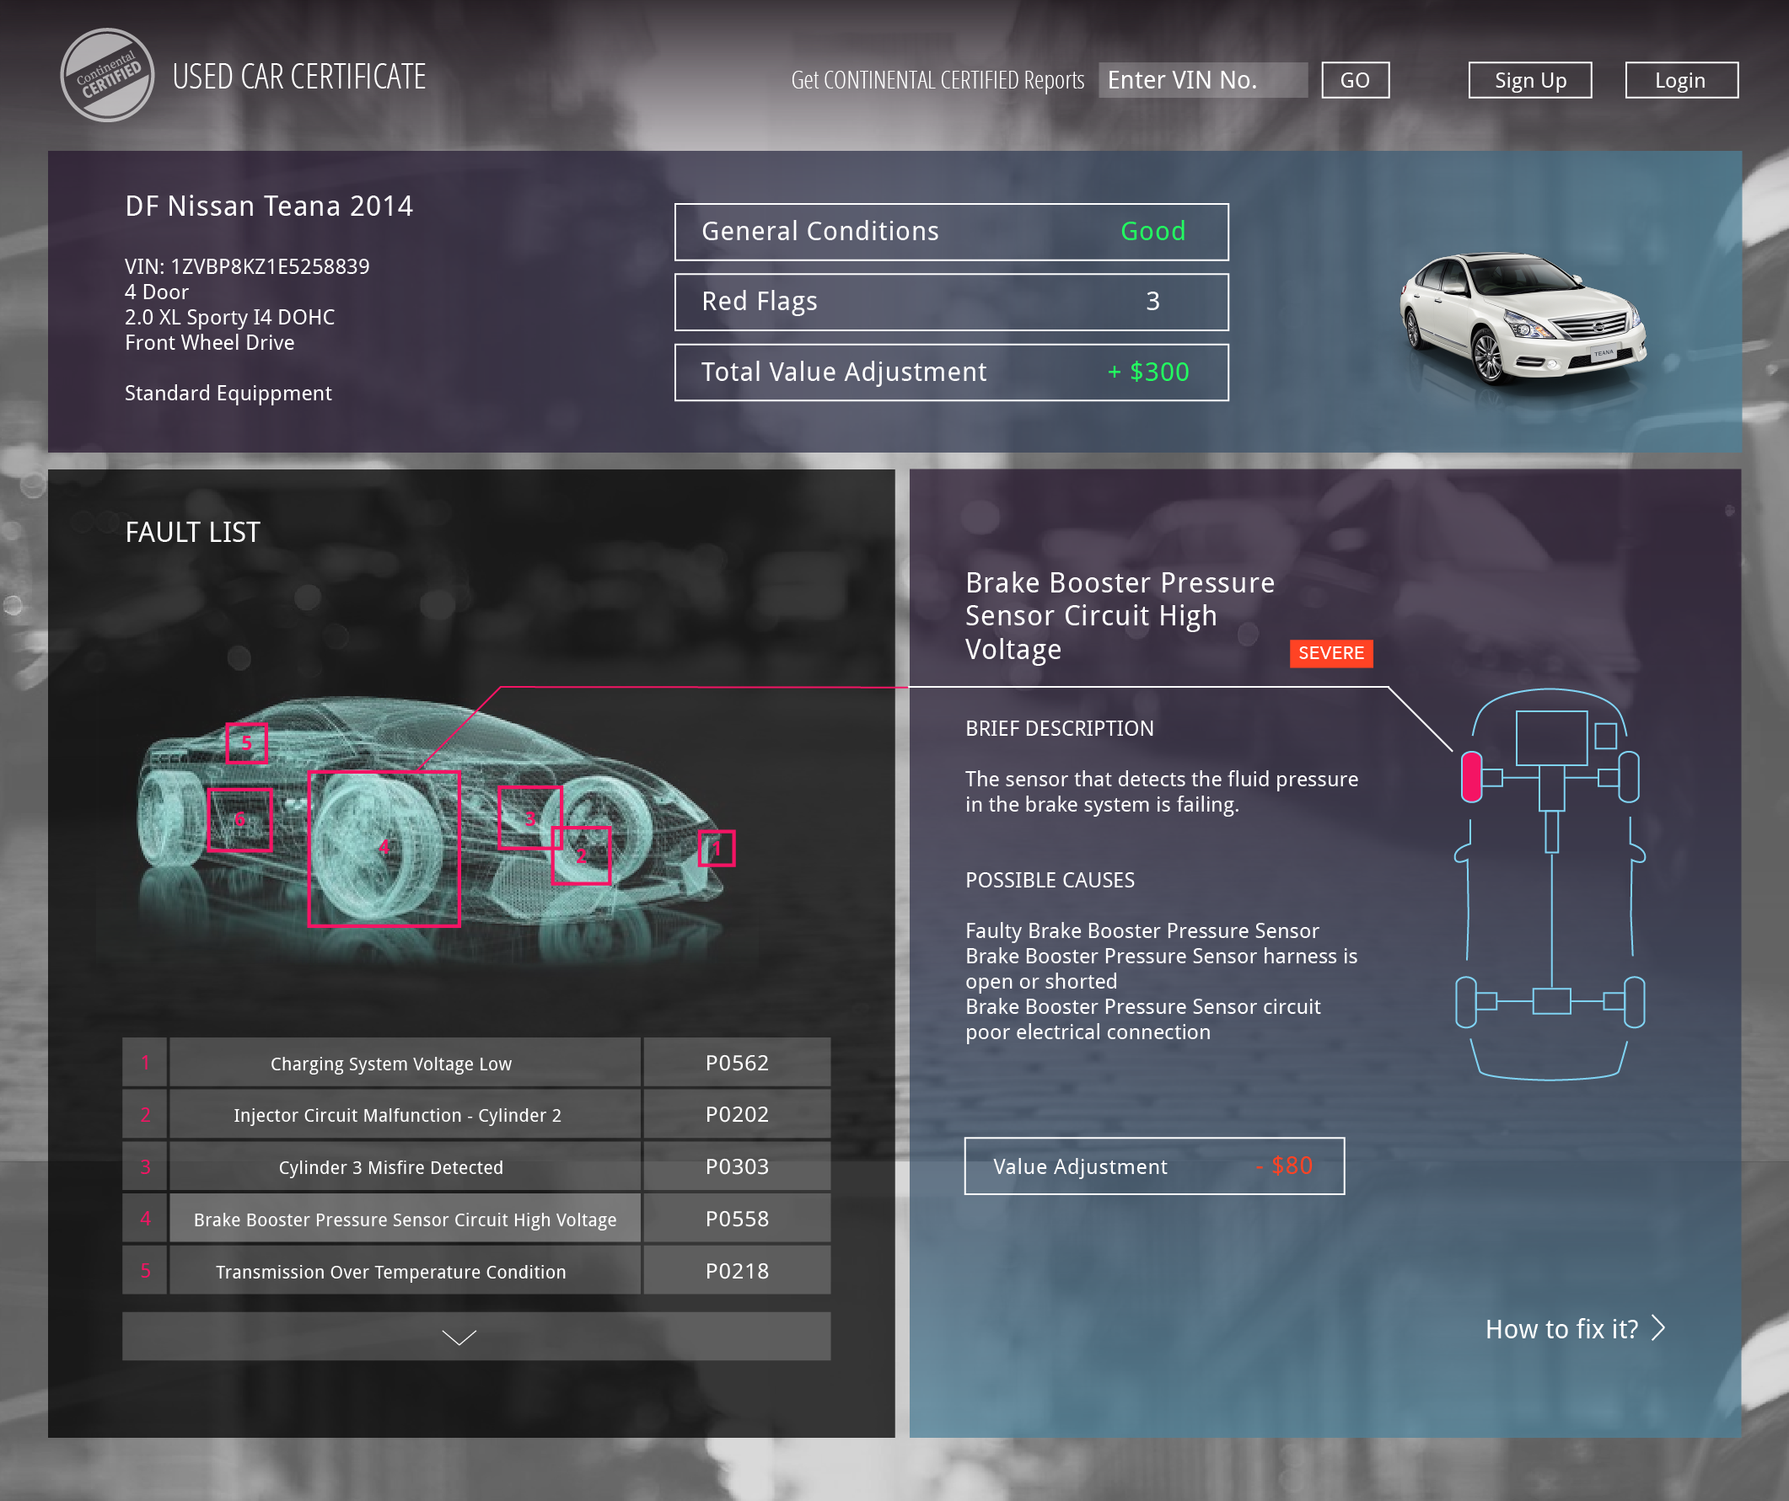The image size is (1789, 1501).
Task: Click fault code P0562
Action: pyautogui.click(x=737, y=1063)
